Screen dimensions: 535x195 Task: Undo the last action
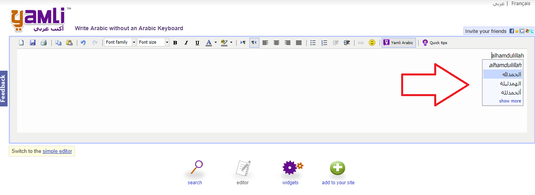[83, 42]
